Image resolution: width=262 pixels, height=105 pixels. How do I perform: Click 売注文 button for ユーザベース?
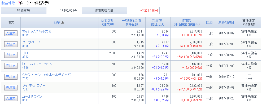[x=11, y=44]
